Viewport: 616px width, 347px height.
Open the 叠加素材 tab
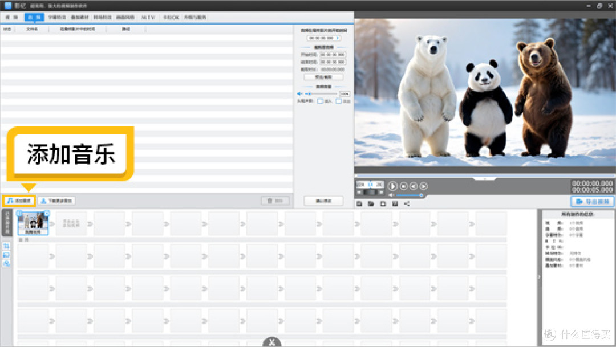coord(80,17)
